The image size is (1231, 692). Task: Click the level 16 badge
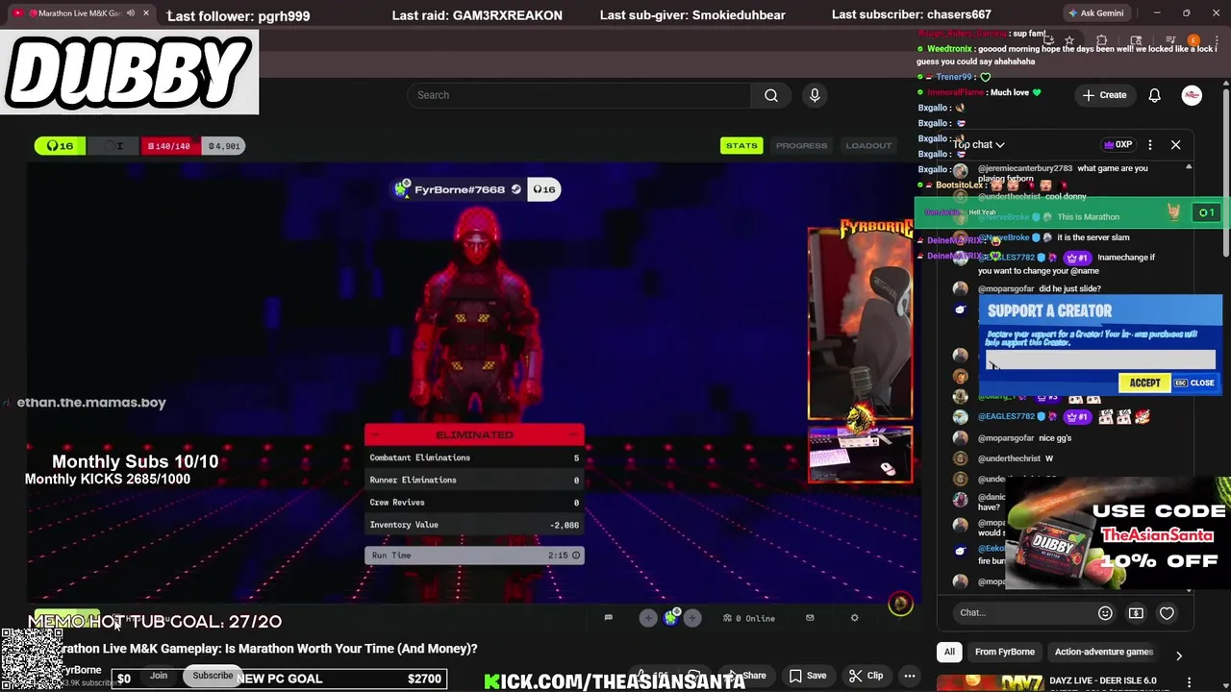pyautogui.click(x=60, y=146)
